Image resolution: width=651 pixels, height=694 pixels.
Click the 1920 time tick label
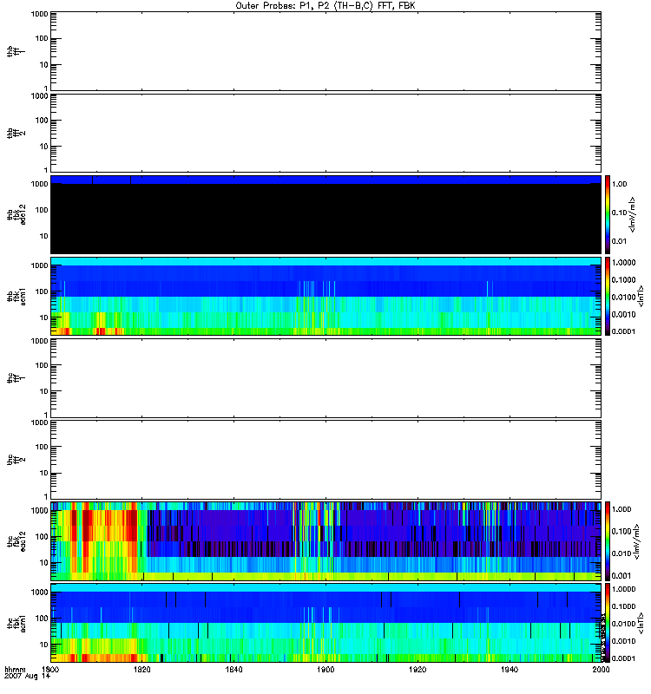(x=418, y=671)
